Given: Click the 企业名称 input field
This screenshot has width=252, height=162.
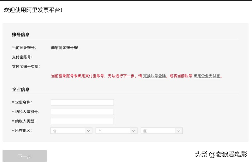Looking at the screenshot, I should pos(82,102).
